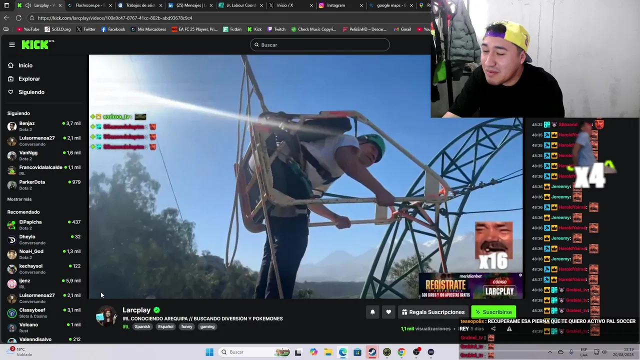Click the Kick Buscar search field

click(320, 45)
